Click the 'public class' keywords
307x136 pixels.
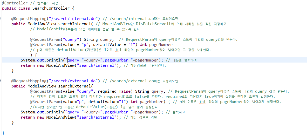pos(16,8)
